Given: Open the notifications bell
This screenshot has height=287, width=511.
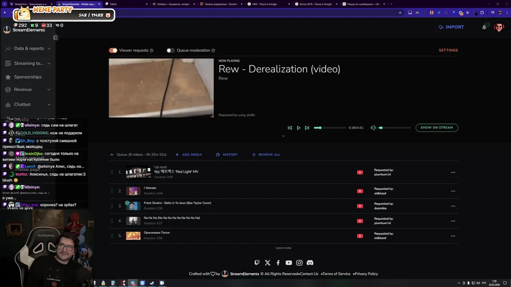Looking at the screenshot, I should click(x=484, y=27).
